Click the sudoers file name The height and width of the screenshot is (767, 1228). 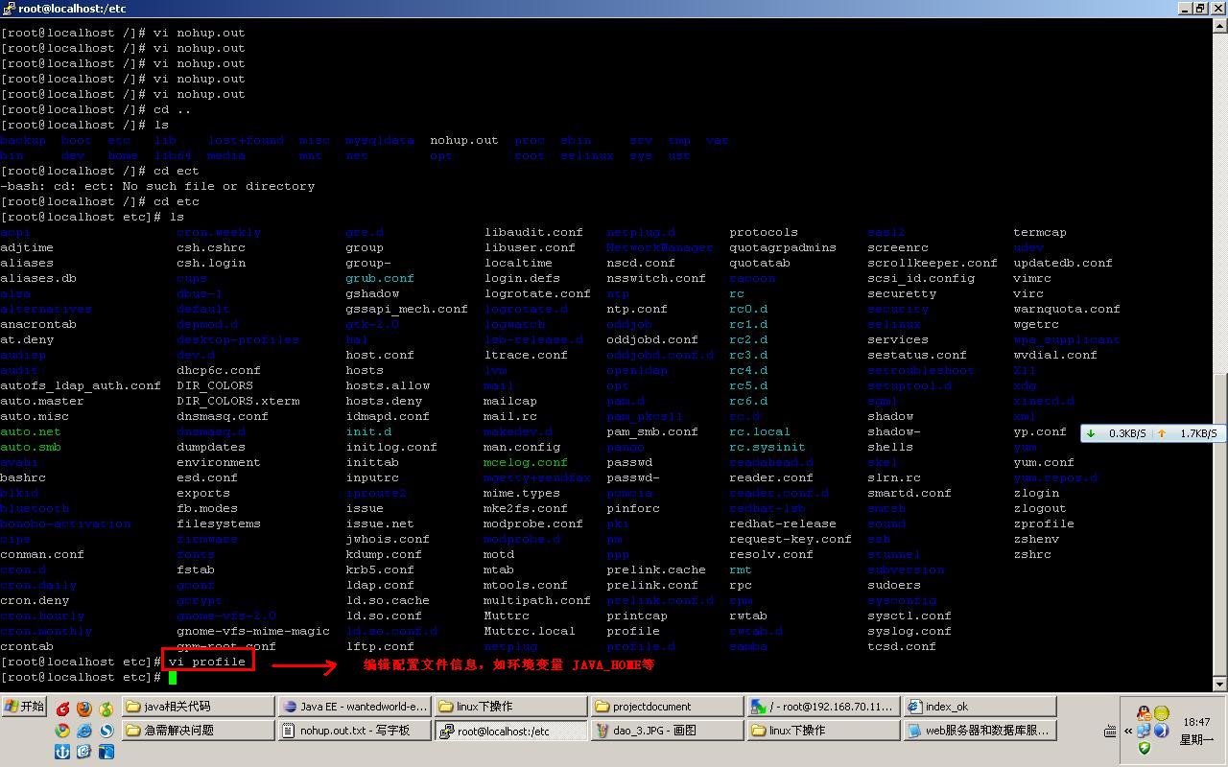coord(894,585)
